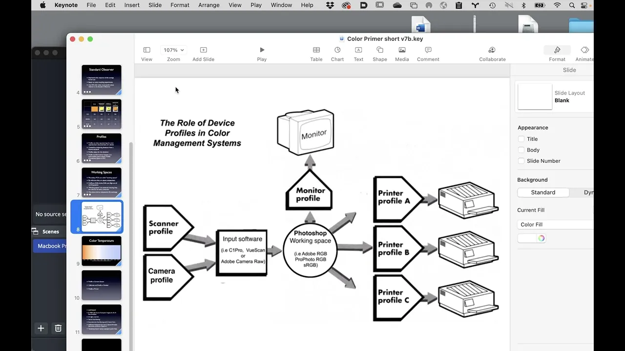Select slide 5 thumbnail in navigator
Image resolution: width=625 pixels, height=351 pixels.
102,114
